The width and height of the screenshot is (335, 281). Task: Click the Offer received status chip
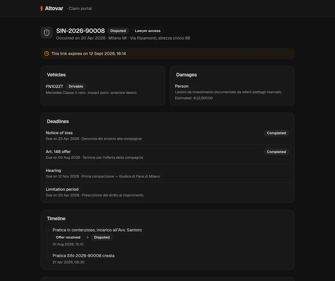[x=68, y=237]
